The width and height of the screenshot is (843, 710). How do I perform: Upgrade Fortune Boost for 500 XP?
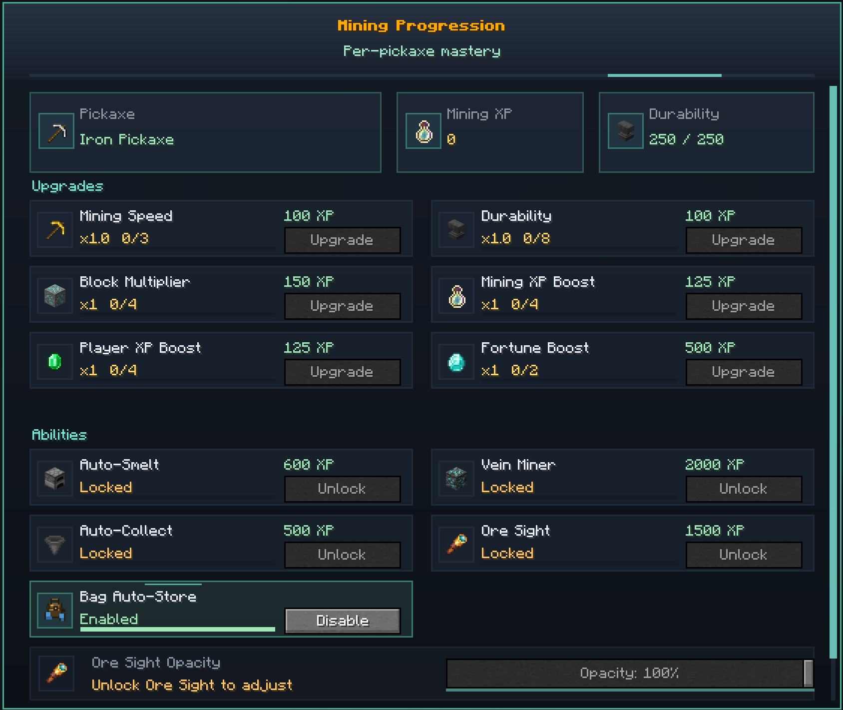click(744, 372)
